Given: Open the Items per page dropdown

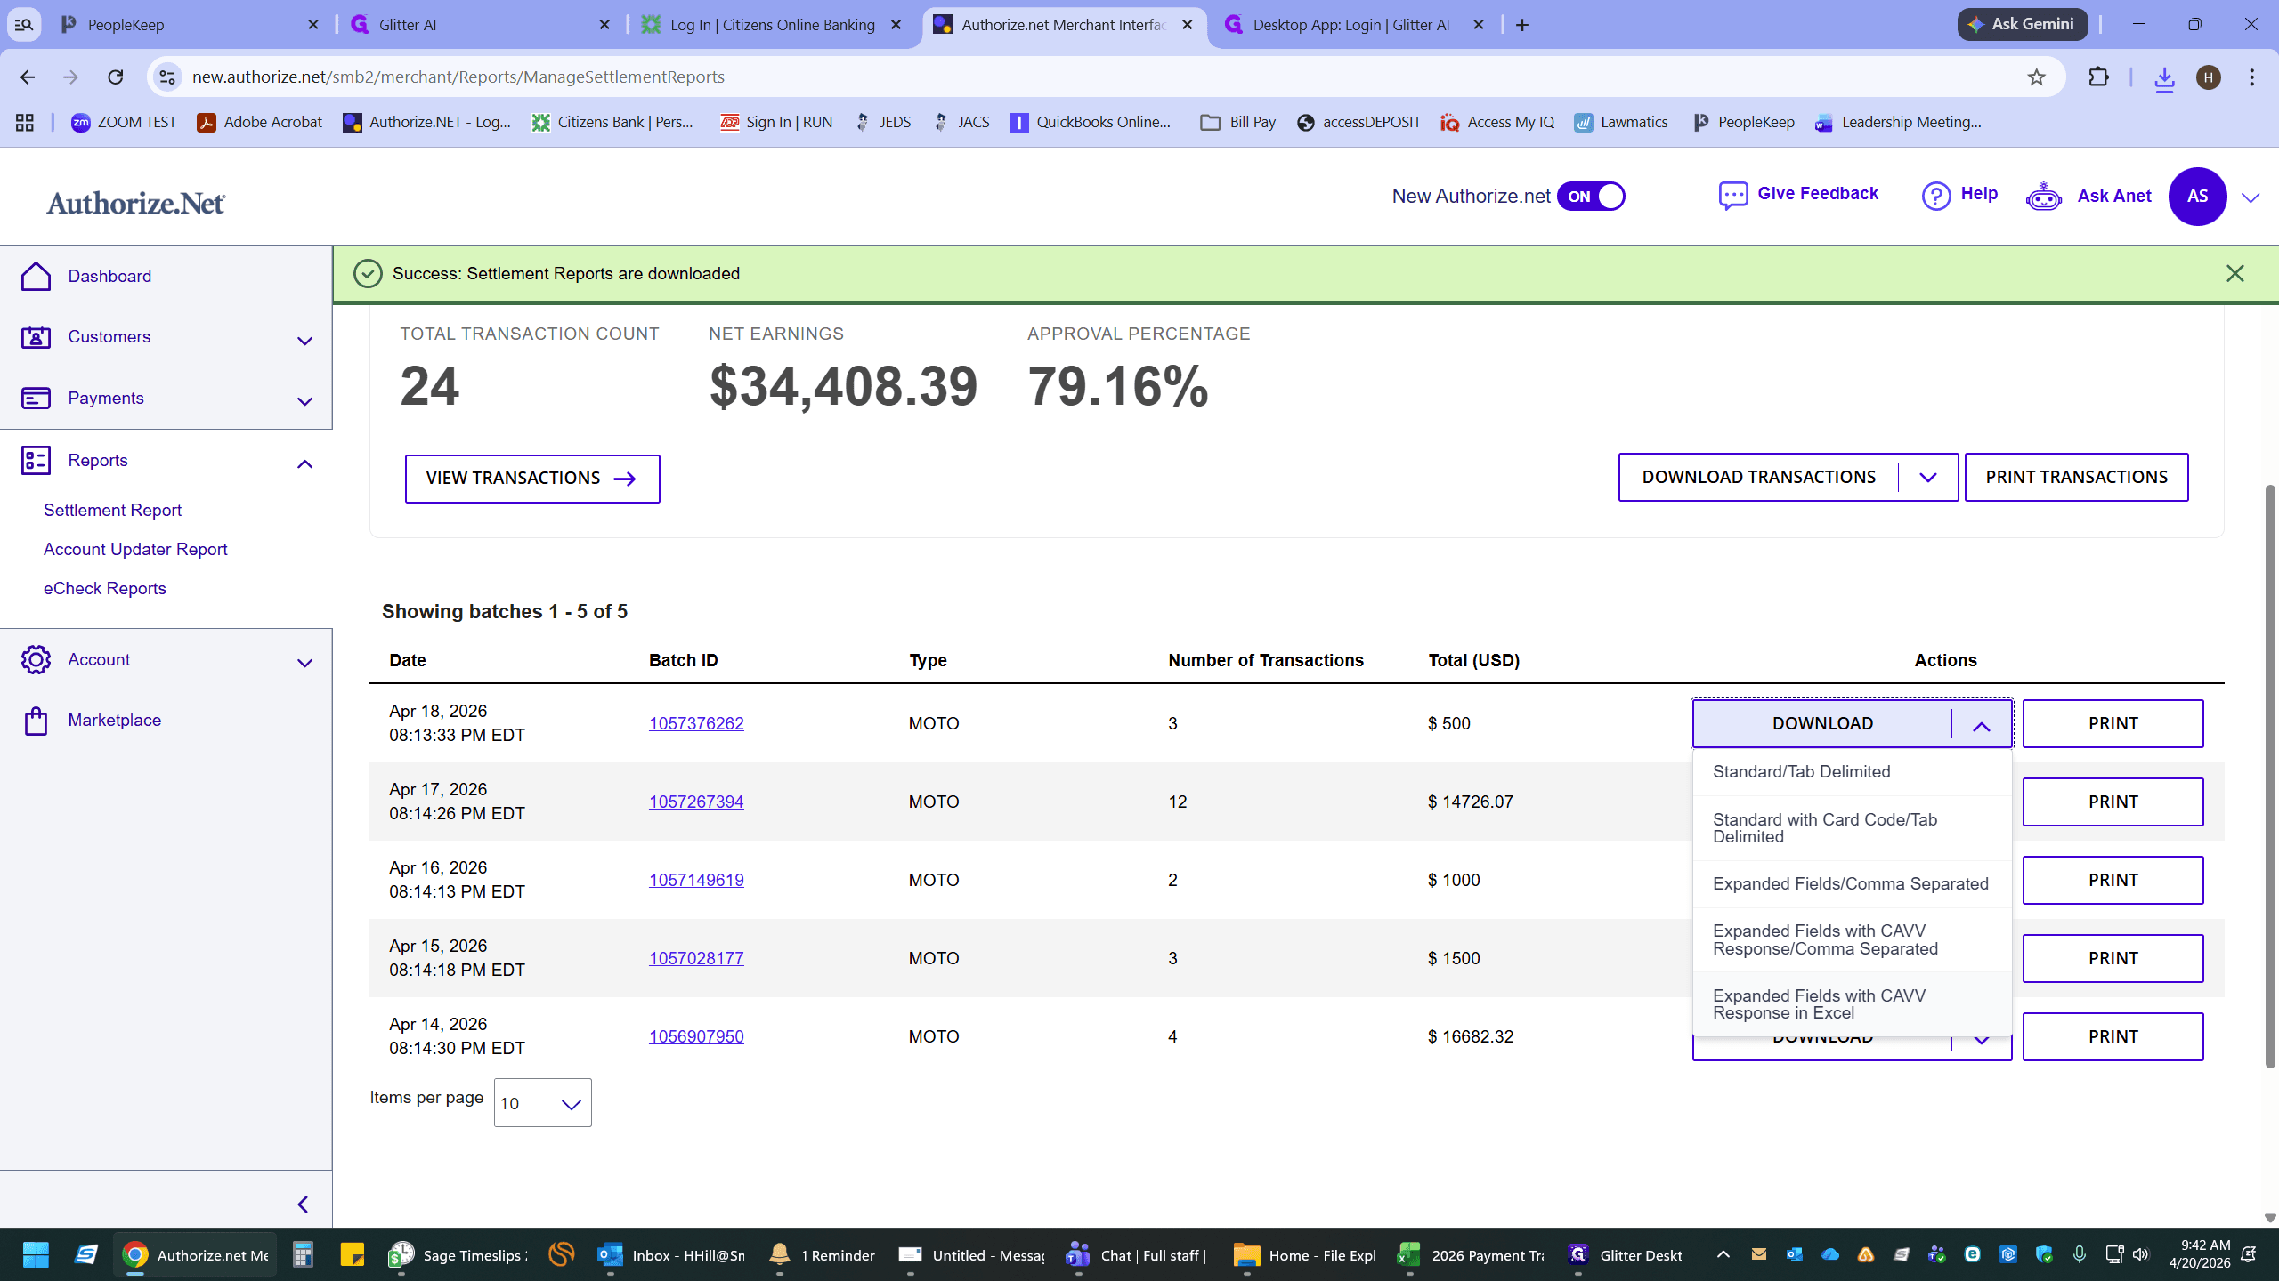Looking at the screenshot, I should pyautogui.click(x=542, y=1103).
